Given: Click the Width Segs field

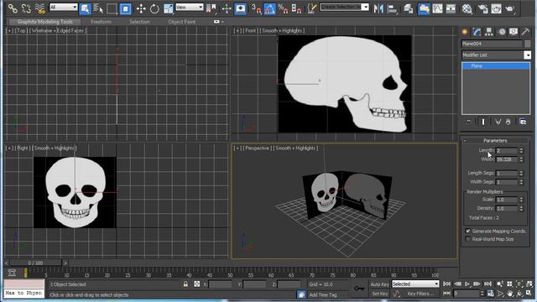Looking at the screenshot, I should point(507,182).
